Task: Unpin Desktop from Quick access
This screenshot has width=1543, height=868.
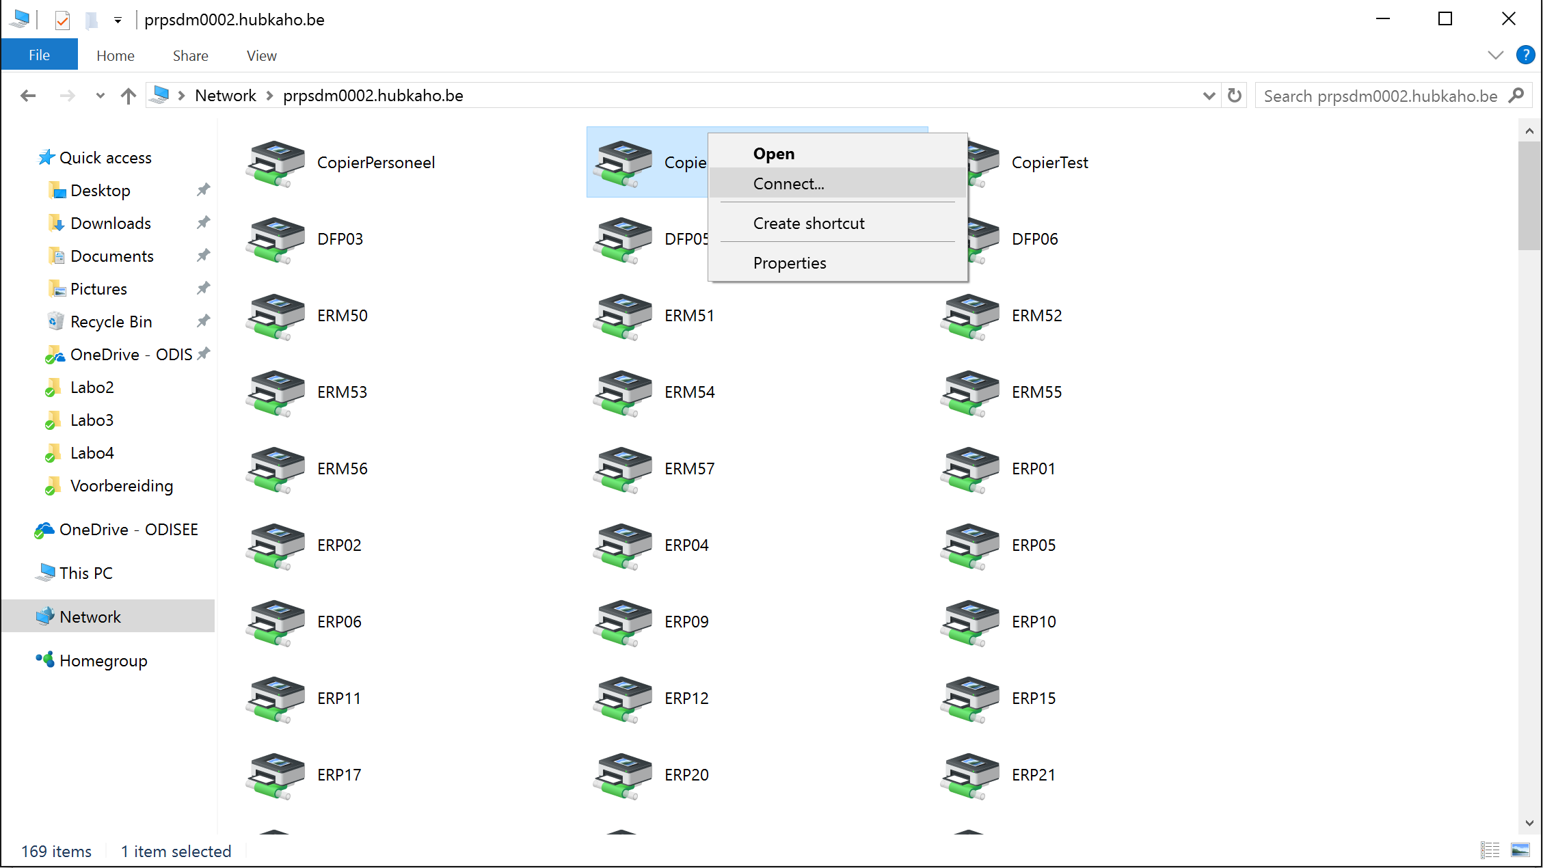Action: click(203, 190)
